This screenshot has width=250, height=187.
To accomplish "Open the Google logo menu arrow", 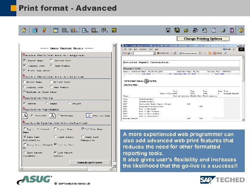I will (x=132, y=53).
